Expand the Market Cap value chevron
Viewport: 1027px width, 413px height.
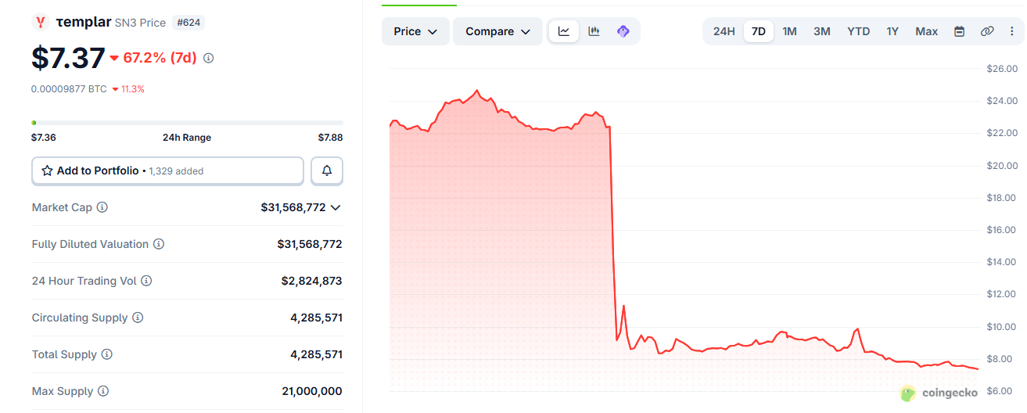336,207
